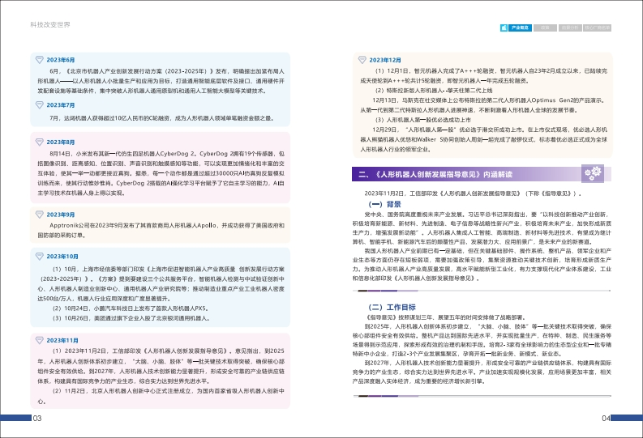
Task: Click the (二) 工作目标 subheading
Action: click(x=392, y=307)
